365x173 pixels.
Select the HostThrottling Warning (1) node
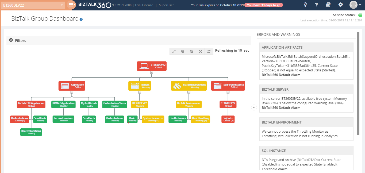click(x=201, y=119)
